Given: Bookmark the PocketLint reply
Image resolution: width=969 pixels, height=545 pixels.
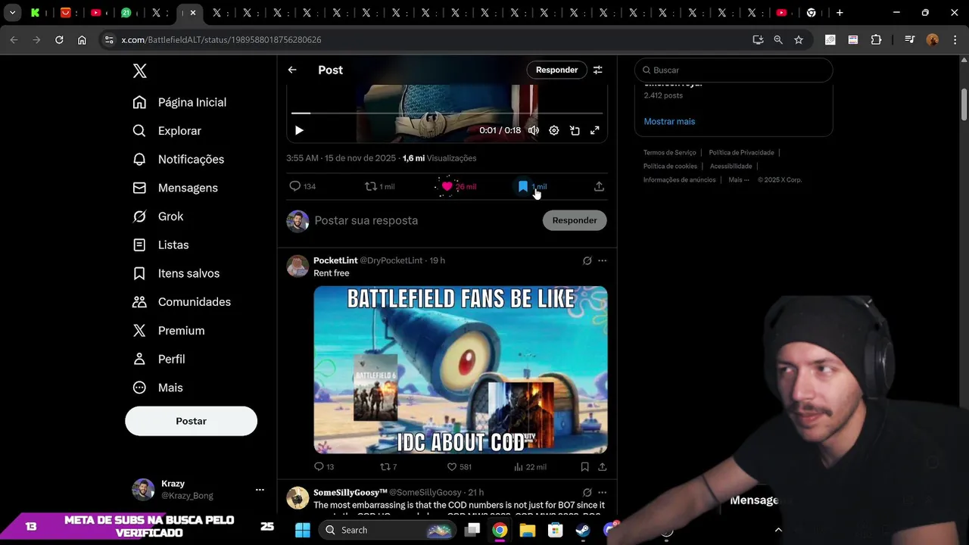Looking at the screenshot, I should (584, 467).
